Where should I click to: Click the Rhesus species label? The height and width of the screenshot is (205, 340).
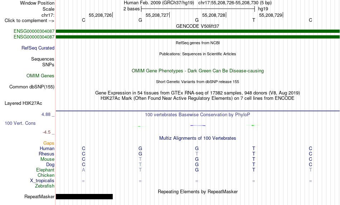(x=47, y=154)
